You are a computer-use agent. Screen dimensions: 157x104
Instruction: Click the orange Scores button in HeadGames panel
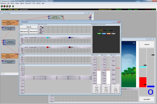[x=109, y=34]
